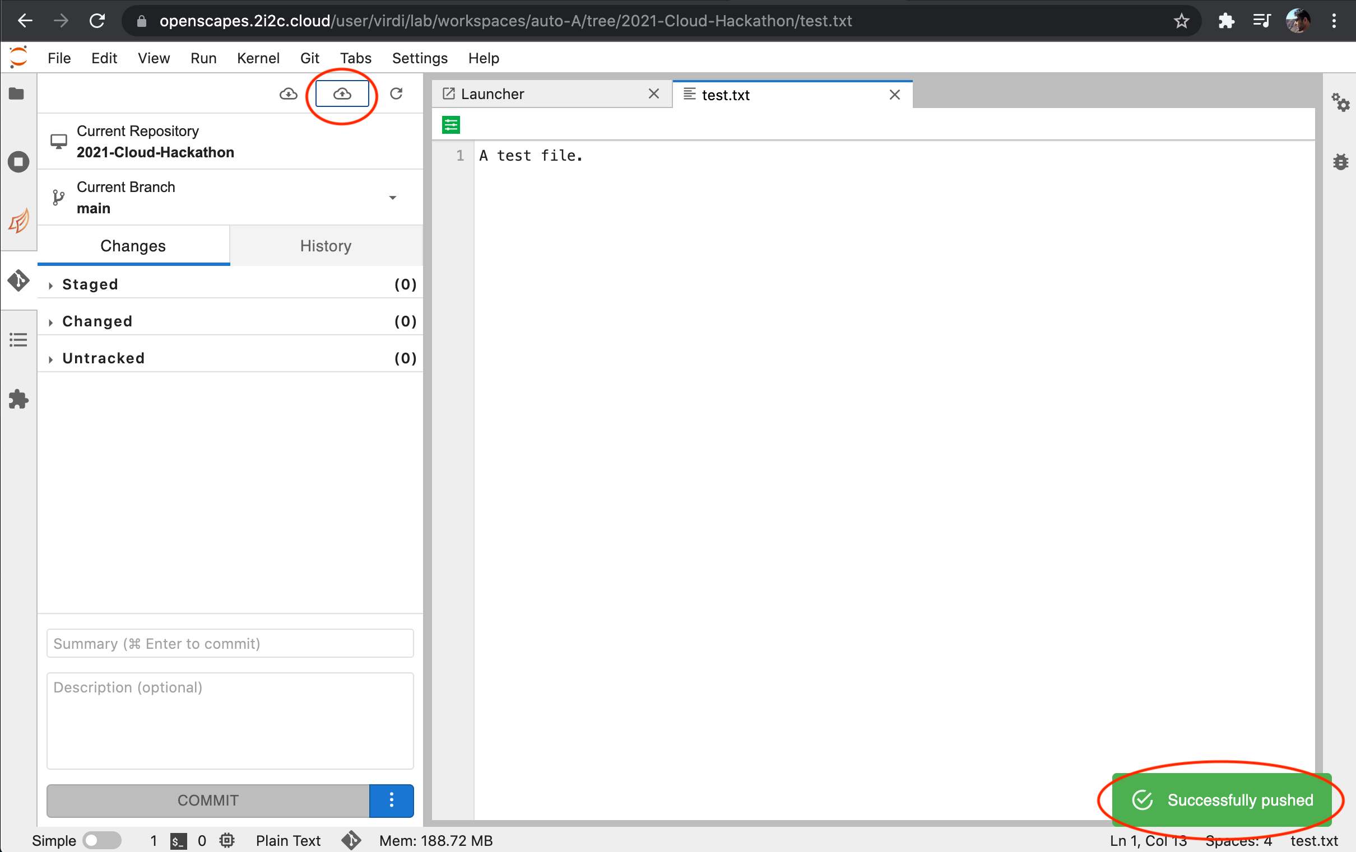Switch to the History tab
The height and width of the screenshot is (852, 1356).
pyautogui.click(x=326, y=246)
